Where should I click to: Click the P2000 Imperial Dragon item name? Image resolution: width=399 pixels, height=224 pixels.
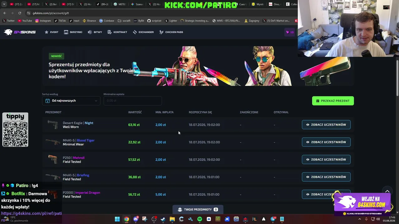coord(81,193)
